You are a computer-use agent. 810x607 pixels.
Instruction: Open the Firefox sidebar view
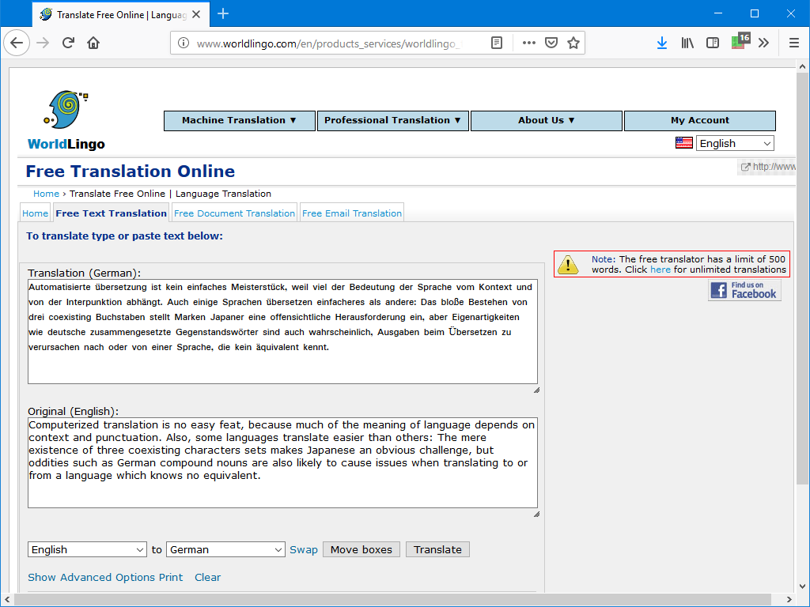[713, 43]
